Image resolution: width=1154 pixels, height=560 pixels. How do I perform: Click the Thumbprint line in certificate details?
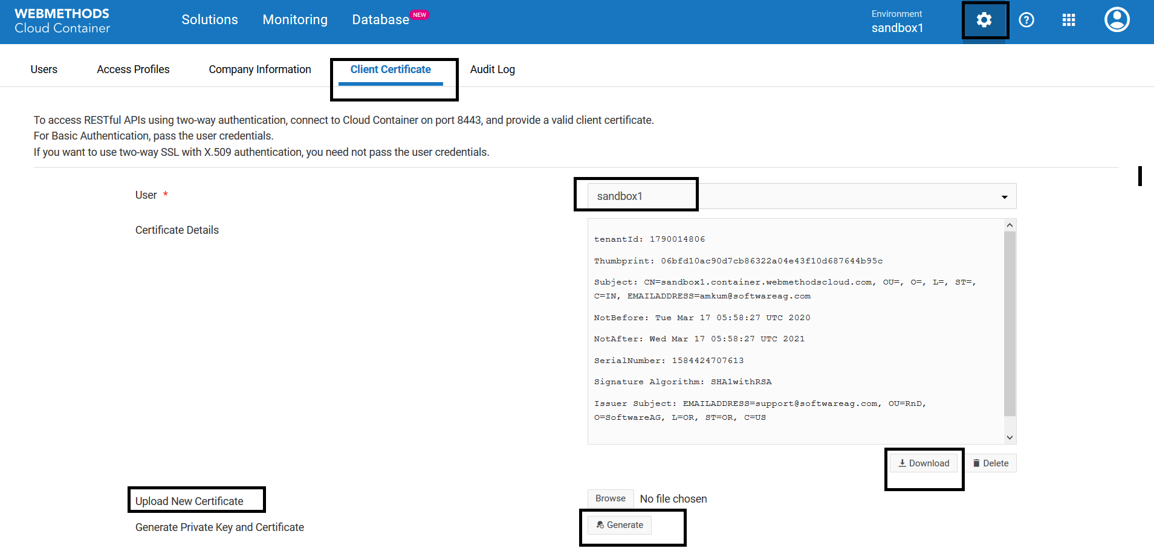(x=738, y=261)
